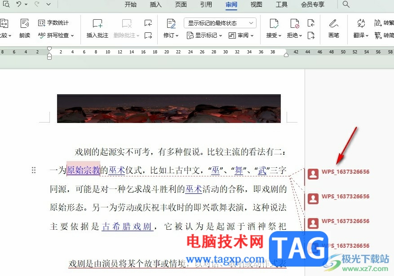Expand the 拼写检查 dropdown arrow
The width and height of the screenshot is (394, 276).
72,35
